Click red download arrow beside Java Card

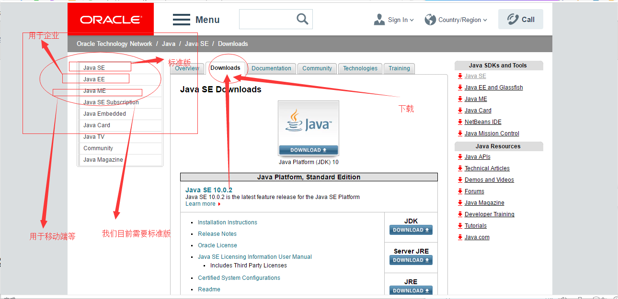(460, 111)
